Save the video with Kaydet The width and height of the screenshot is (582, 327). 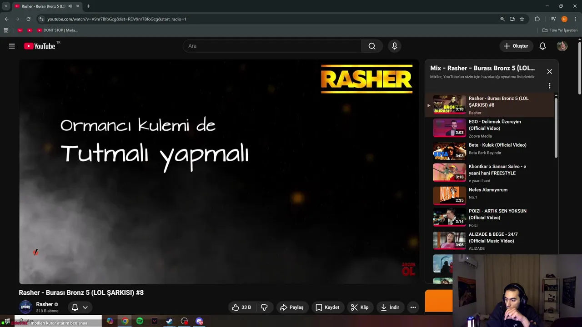click(x=327, y=307)
